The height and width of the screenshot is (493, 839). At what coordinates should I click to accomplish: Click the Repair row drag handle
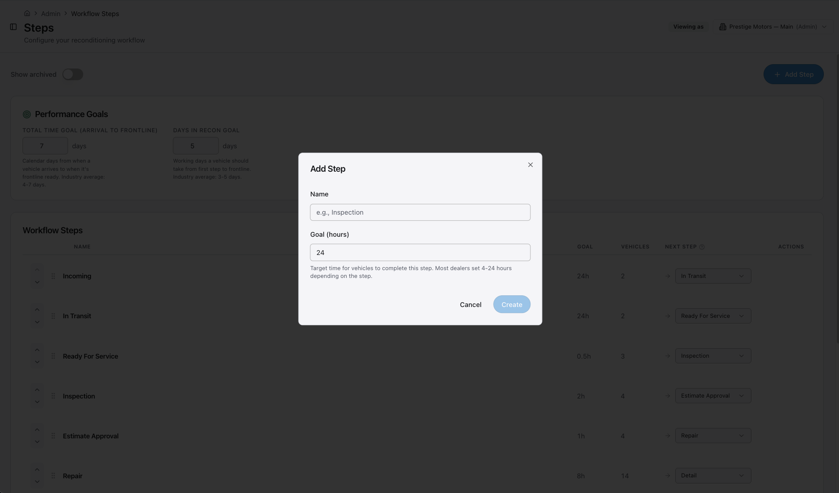point(53,476)
